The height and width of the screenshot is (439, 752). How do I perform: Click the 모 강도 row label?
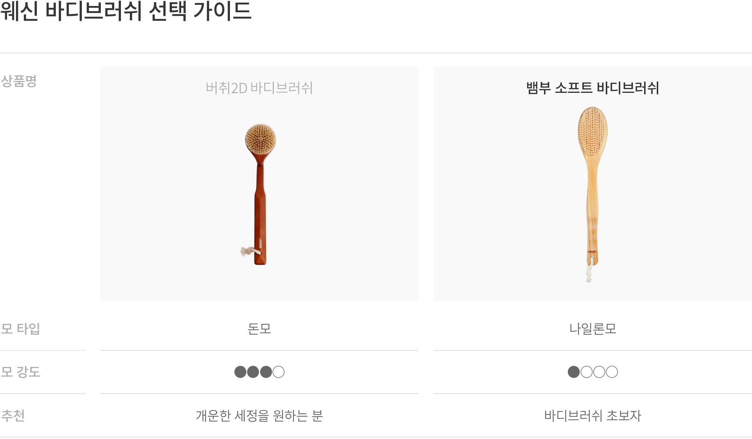tap(20, 372)
